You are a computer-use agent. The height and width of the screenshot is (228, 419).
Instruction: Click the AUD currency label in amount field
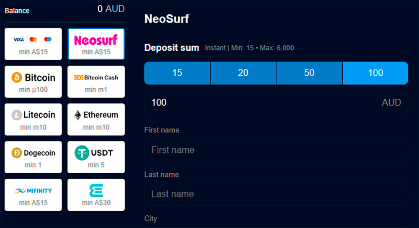click(391, 102)
